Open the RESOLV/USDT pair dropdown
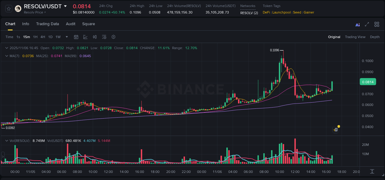Screen dimensions: 385x180 click(65, 6)
